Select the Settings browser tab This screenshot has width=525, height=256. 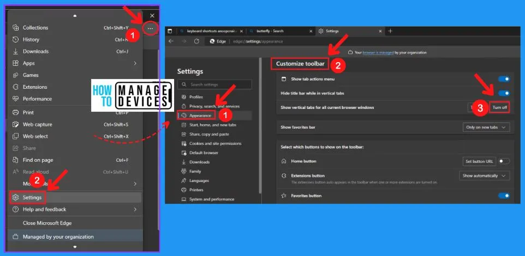tap(350, 31)
